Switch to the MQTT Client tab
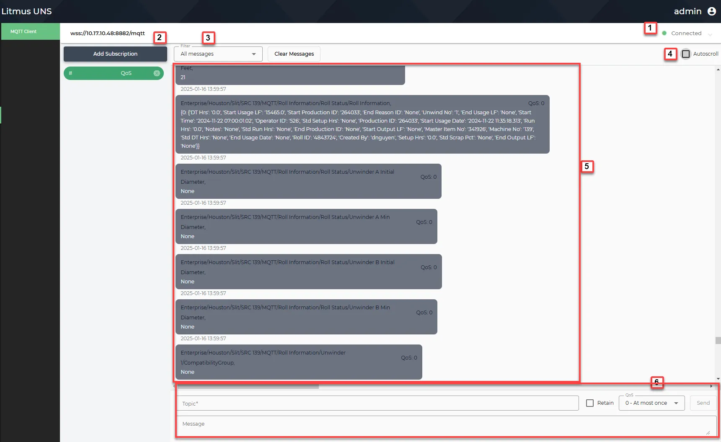This screenshot has width=721, height=442. [30, 31]
